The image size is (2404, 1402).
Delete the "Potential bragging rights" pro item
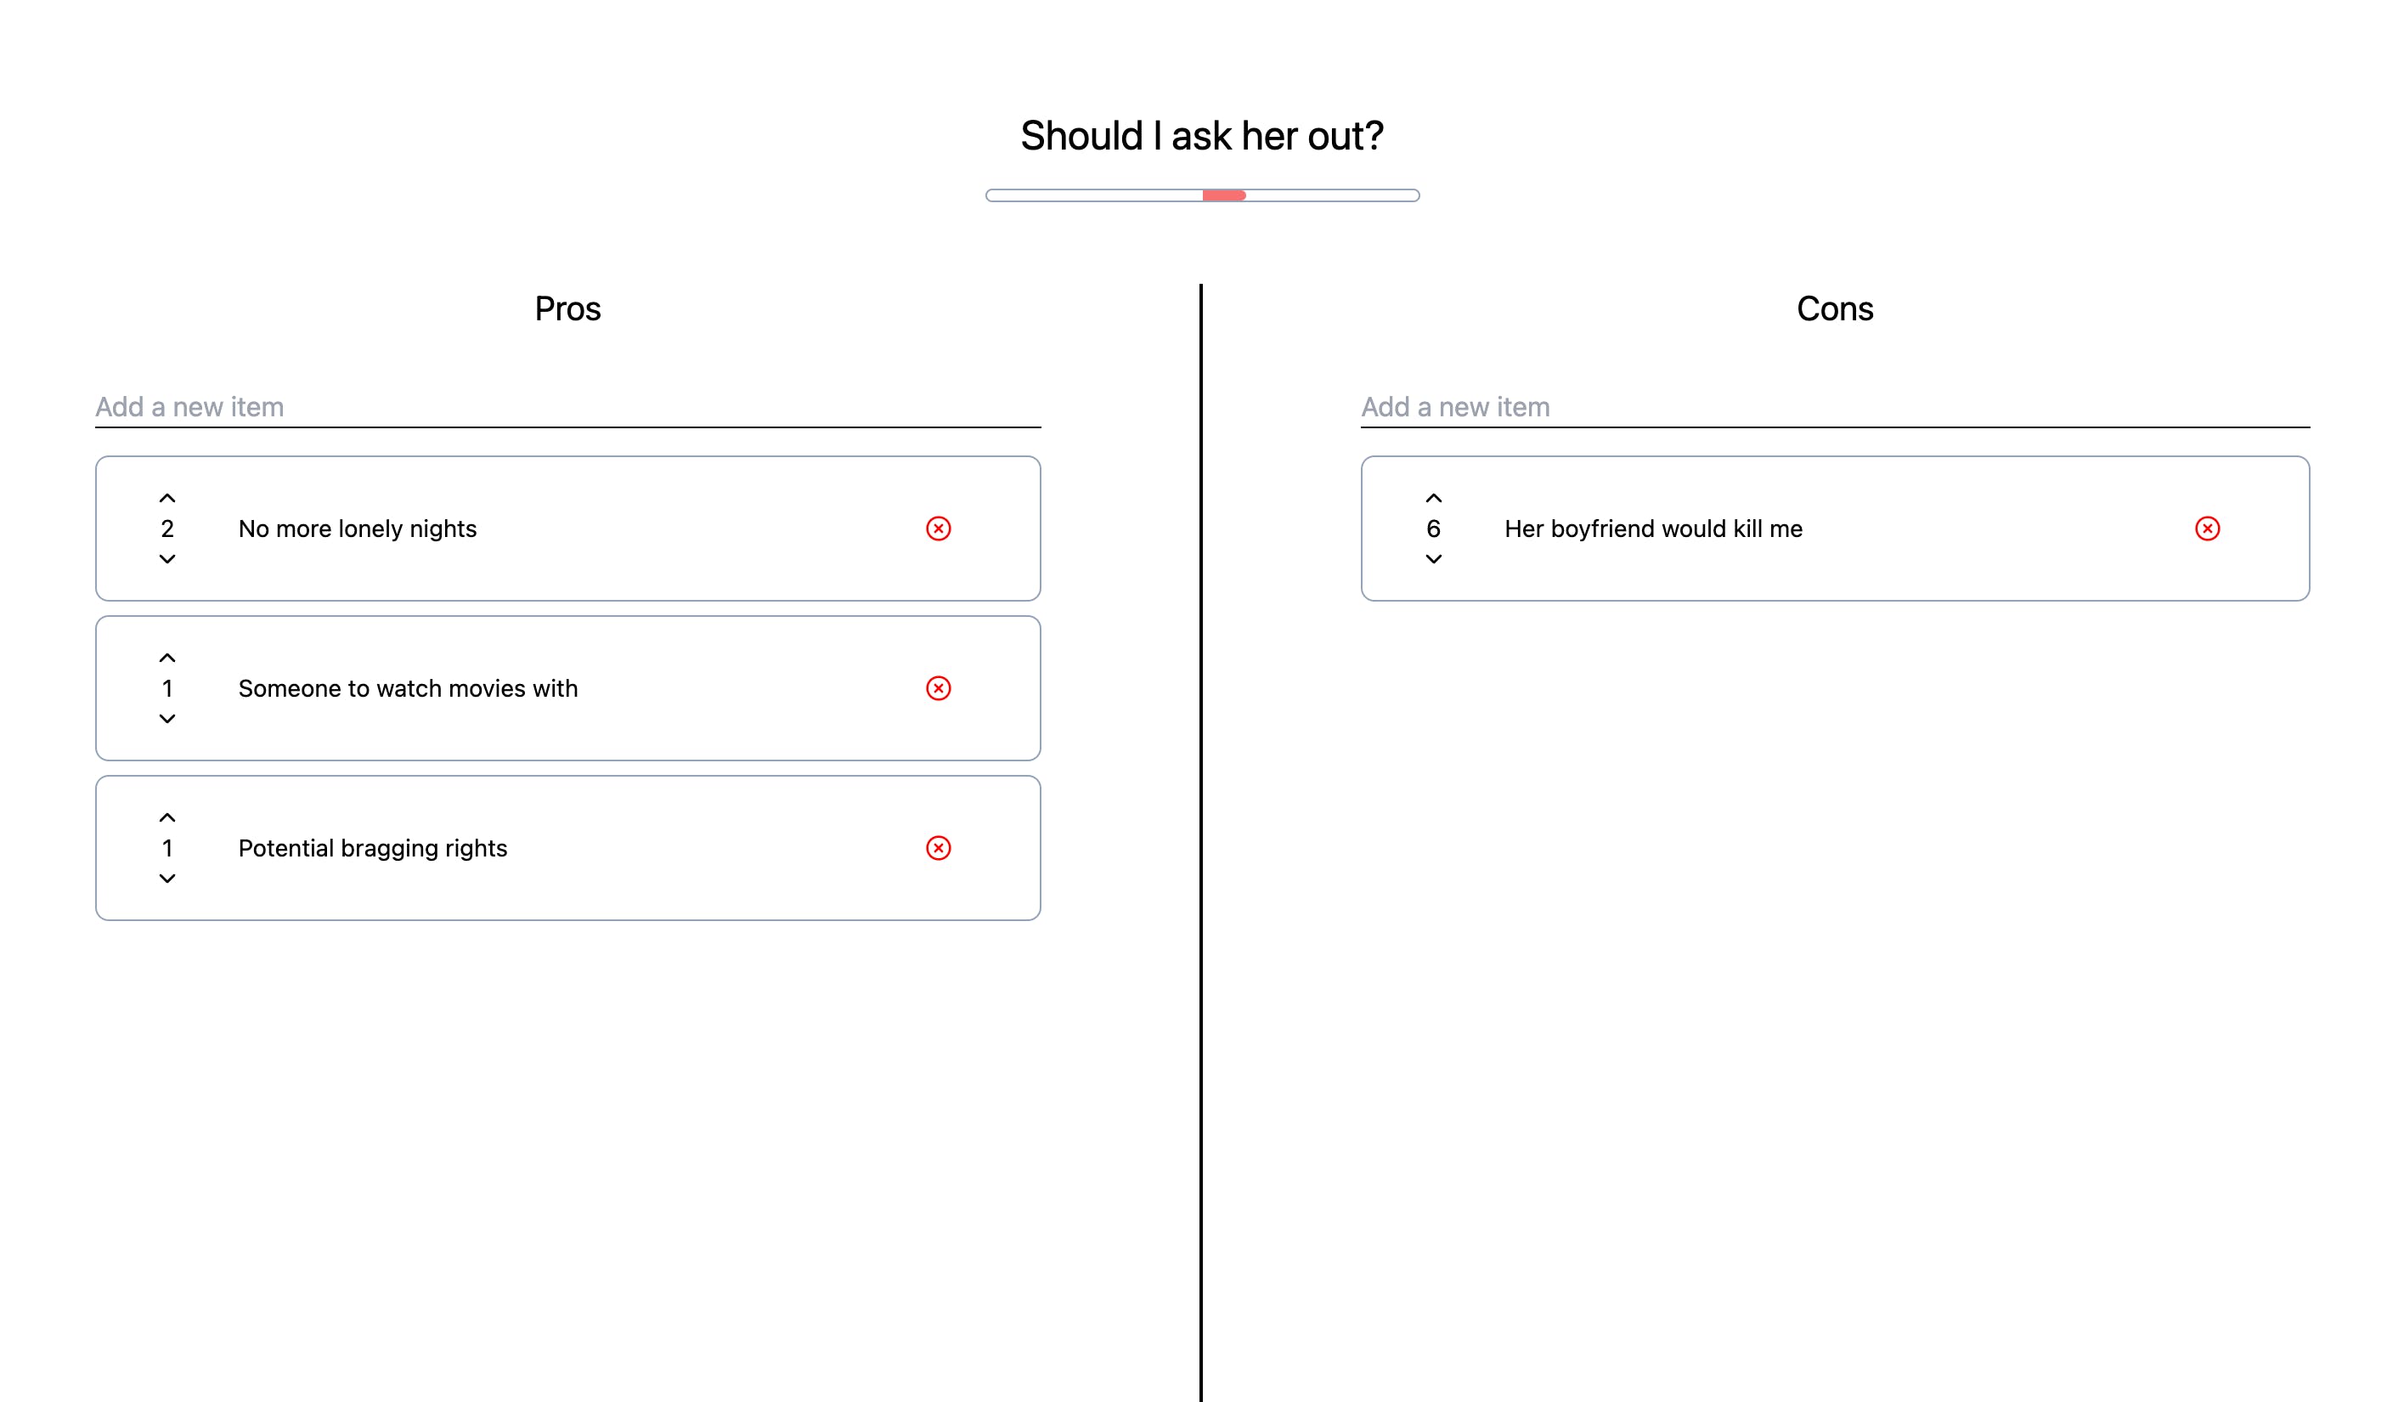click(939, 847)
